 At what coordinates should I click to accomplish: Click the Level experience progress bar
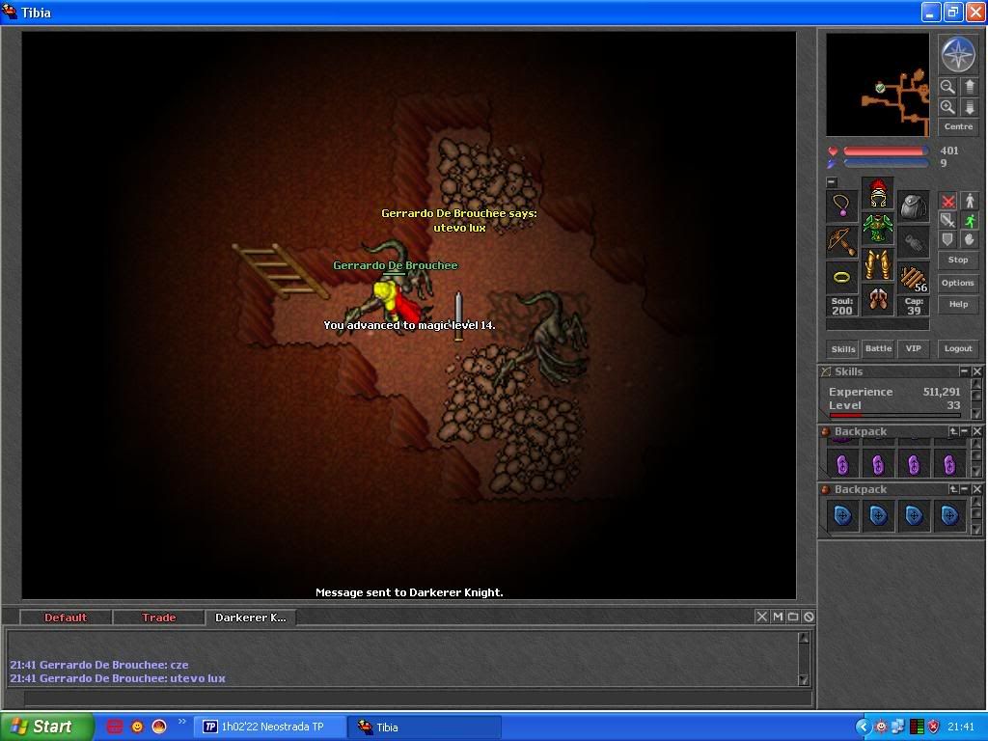coord(895,415)
